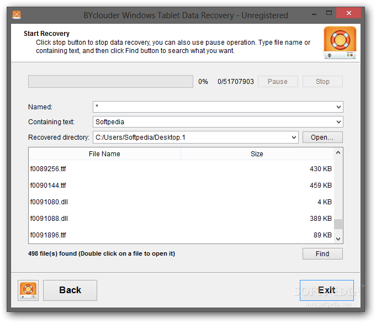Click the Find button
Image resolution: width=376 pixels, height=323 pixels.
pyautogui.click(x=322, y=253)
